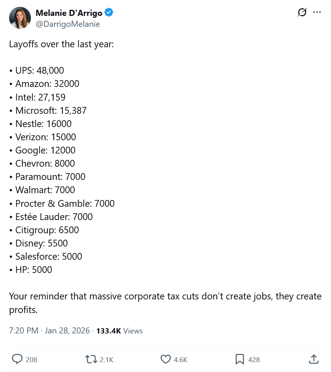The height and width of the screenshot is (372, 331).
Task: Click the 7:20 PM Jan 28 timestamp
Action: click(49, 331)
